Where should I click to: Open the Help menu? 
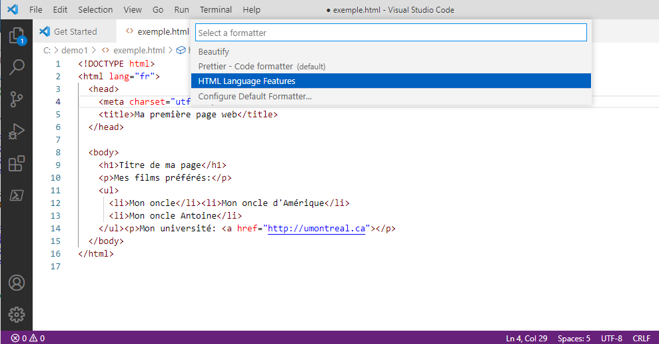click(x=251, y=10)
